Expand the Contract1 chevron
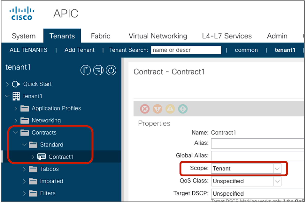The width and height of the screenshot is (305, 203). [x=33, y=157]
